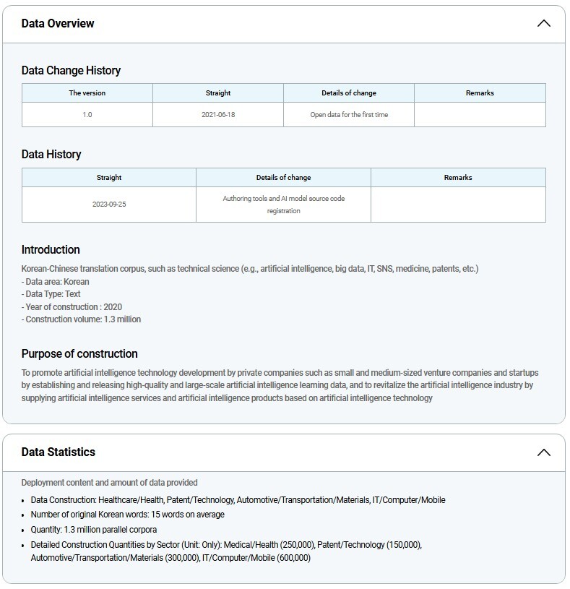Viewport: 570px width, 589px height.
Task: Click the Data Statistics panel title
Action: (59, 452)
